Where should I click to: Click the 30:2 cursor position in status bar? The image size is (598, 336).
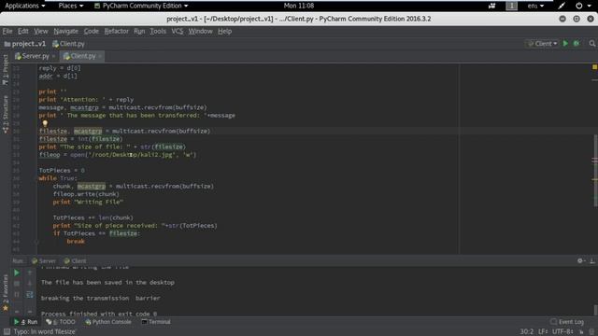(x=527, y=332)
